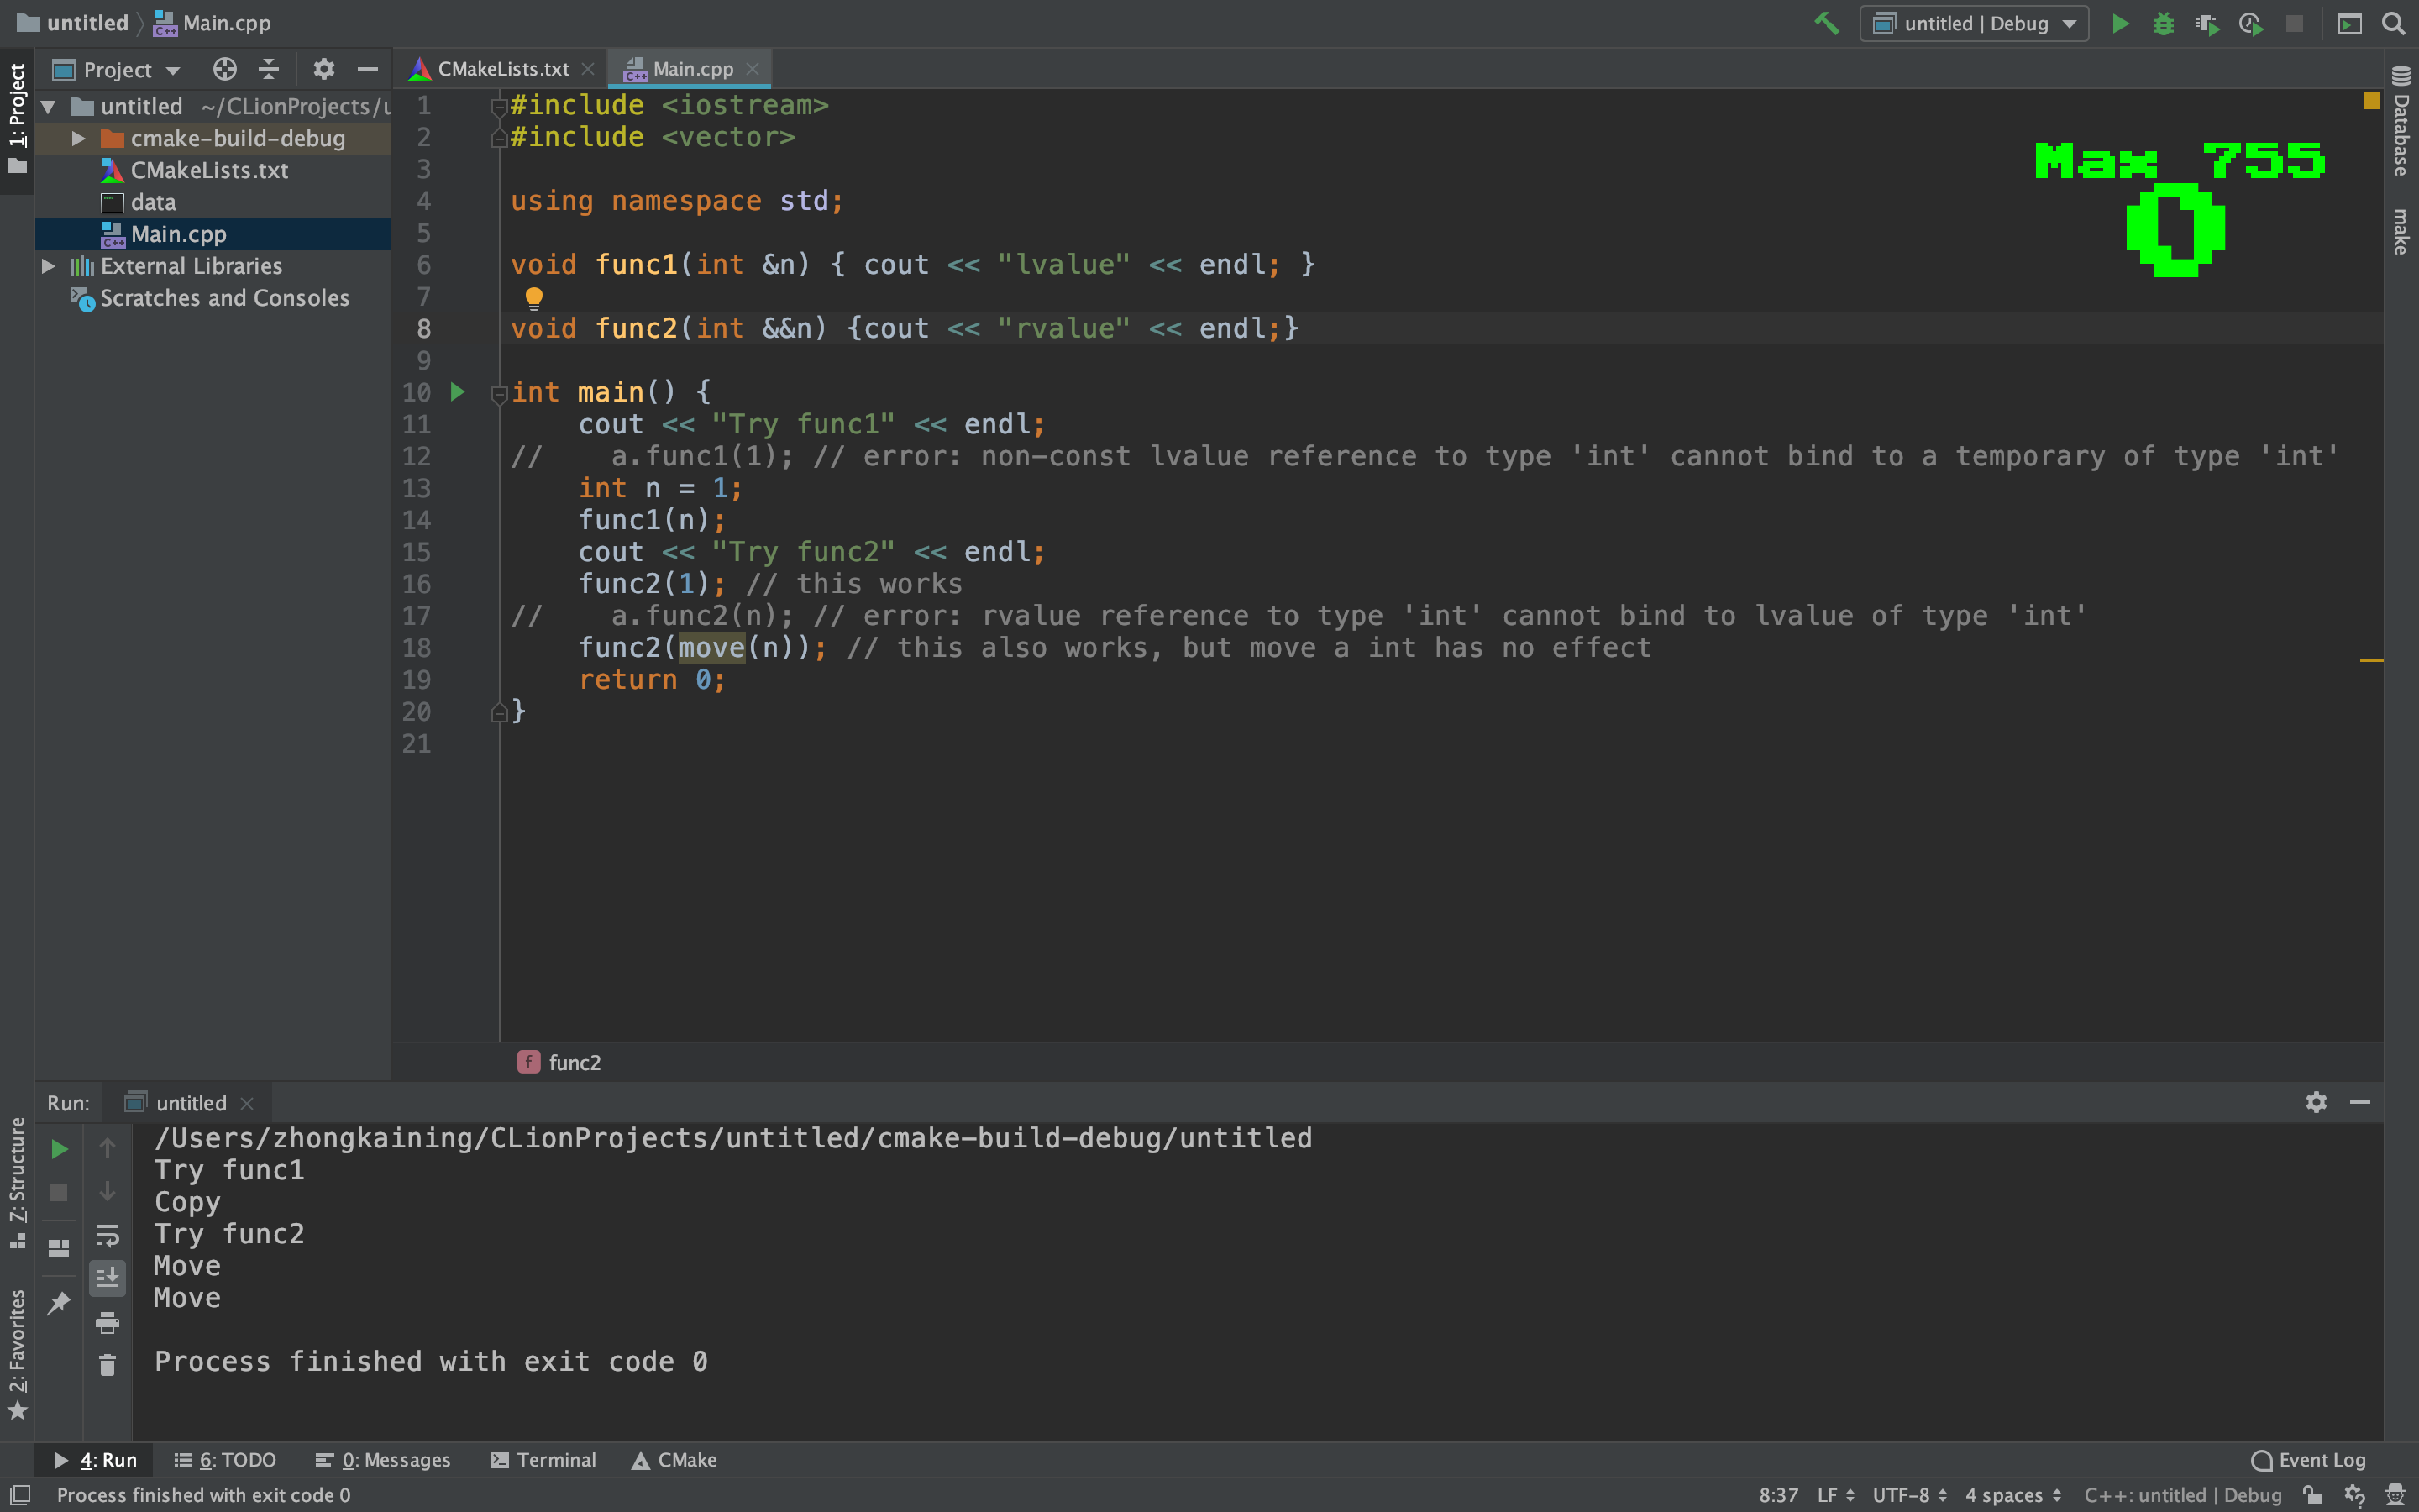The width and height of the screenshot is (2419, 1512).
Task: Collapse the untitled project root node
Action: [x=48, y=106]
